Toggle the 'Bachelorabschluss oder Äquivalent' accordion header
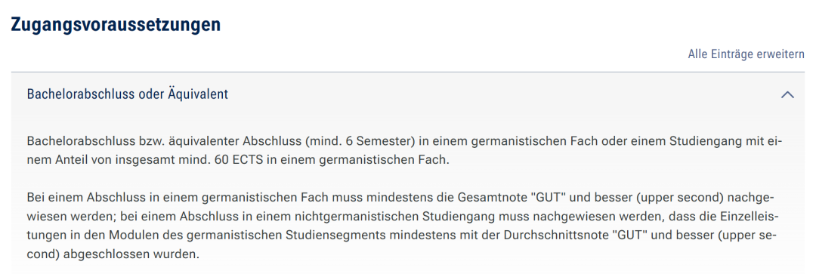816x274 pixels. pyautogui.click(x=408, y=94)
